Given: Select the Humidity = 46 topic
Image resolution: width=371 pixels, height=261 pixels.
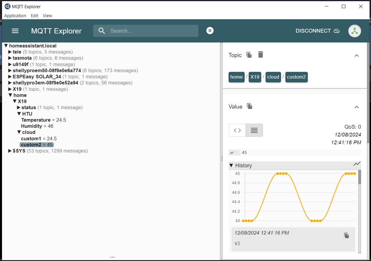Looking at the screenshot, I should (x=37, y=126).
